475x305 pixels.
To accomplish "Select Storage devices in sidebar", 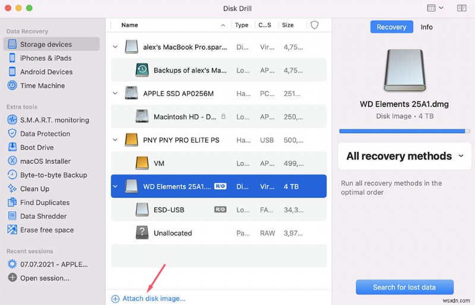I will 51,45.
